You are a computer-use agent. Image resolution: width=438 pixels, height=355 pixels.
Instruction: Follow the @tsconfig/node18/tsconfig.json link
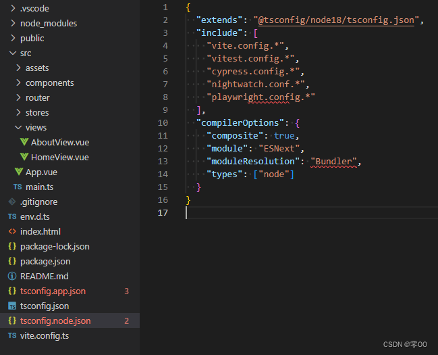click(x=336, y=20)
